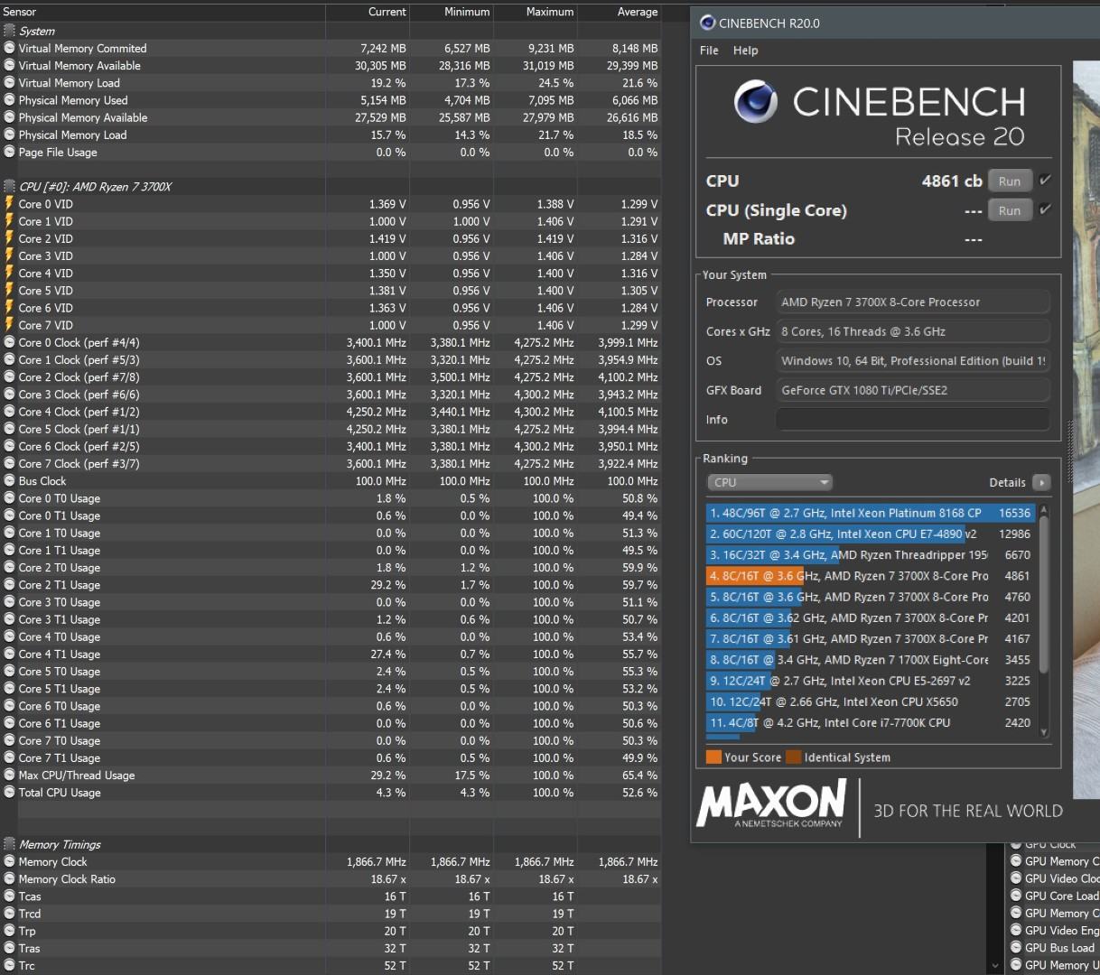Click the Cinebench sphere logo
Image resolution: width=1100 pixels, height=975 pixels.
click(x=756, y=101)
